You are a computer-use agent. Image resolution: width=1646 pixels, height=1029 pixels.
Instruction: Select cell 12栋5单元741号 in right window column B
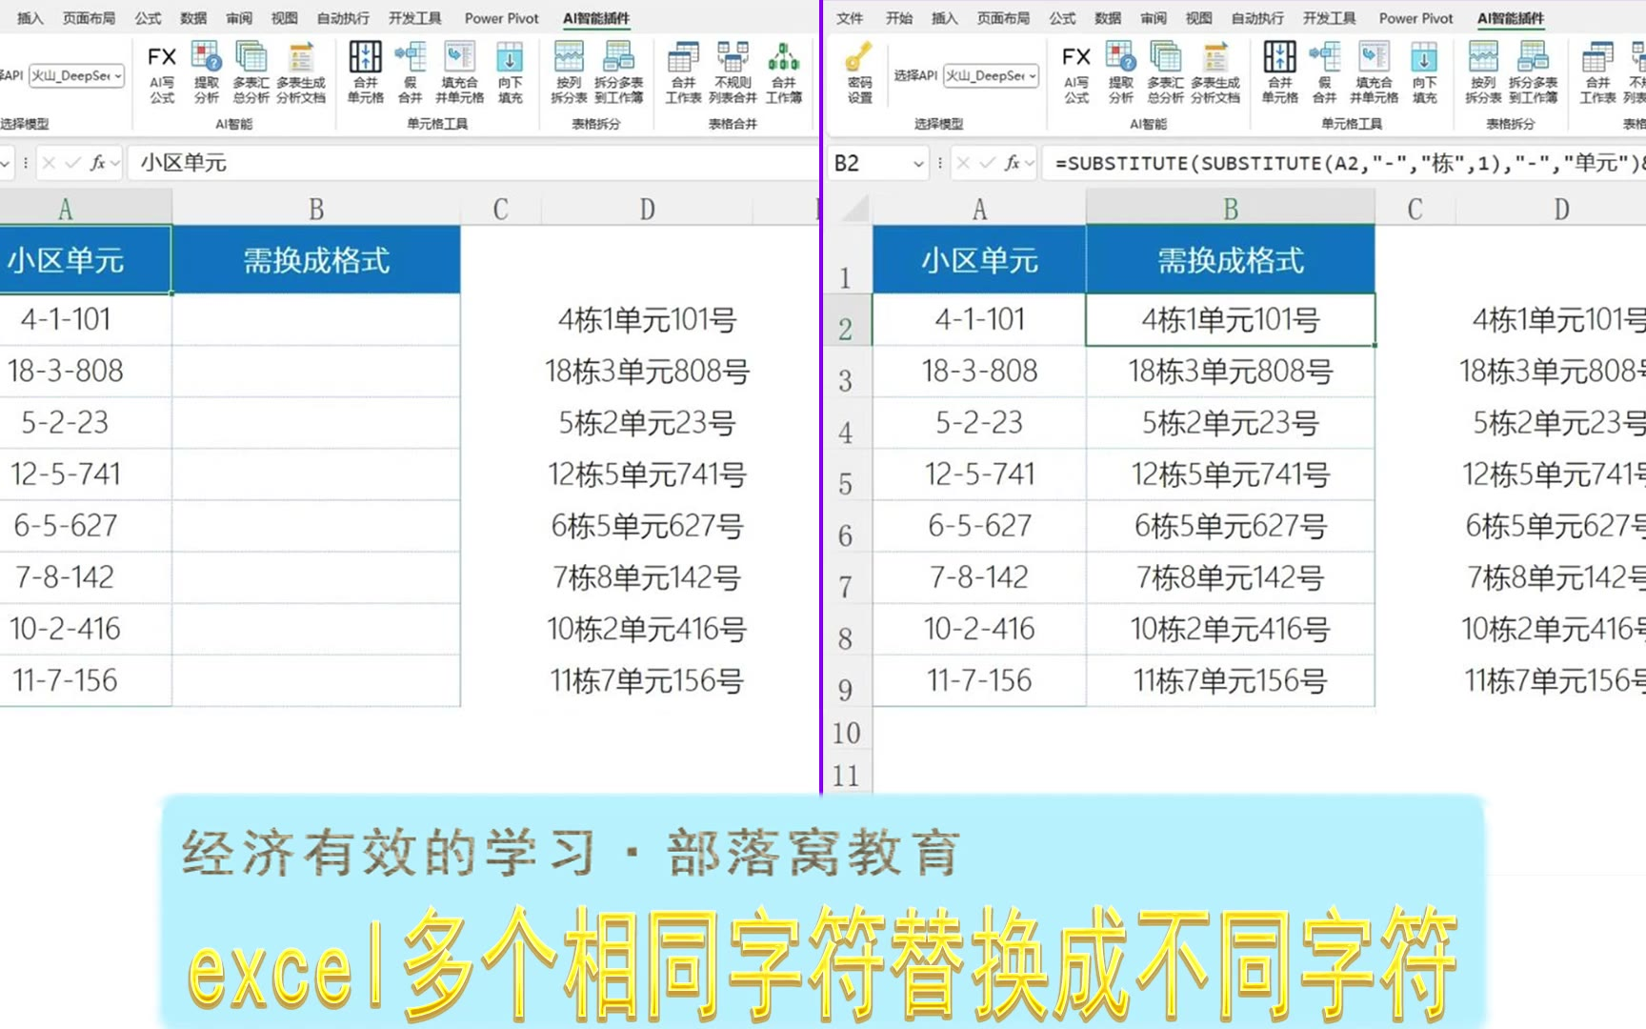[1231, 474]
